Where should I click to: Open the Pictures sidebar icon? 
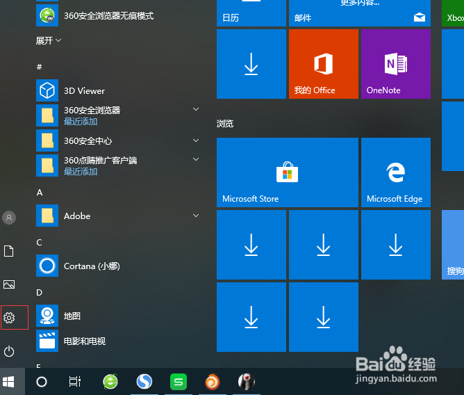pos(9,284)
